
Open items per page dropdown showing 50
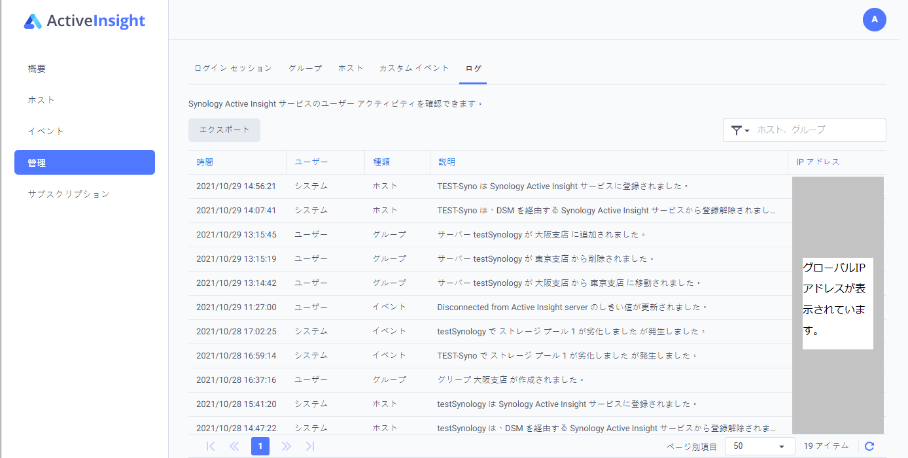(x=760, y=446)
